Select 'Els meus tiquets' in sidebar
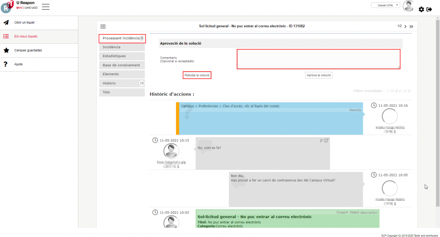Viewport: 440px width, 237px height. click(26, 37)
